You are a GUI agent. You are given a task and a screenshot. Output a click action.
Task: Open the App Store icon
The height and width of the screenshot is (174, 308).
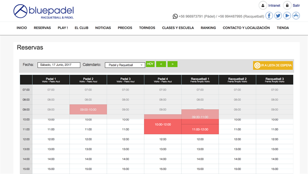296,16
